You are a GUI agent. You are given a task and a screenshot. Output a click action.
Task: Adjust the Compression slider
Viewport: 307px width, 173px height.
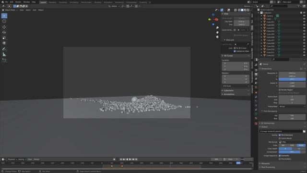tap(292, 152)
